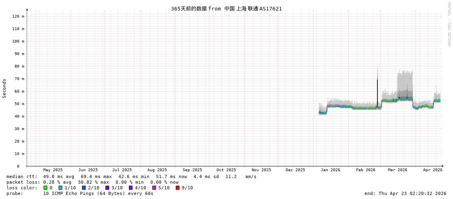453x199 pixels.
Task: Click the magenta 5/10 loss swatch
Action: coord(154,188)
